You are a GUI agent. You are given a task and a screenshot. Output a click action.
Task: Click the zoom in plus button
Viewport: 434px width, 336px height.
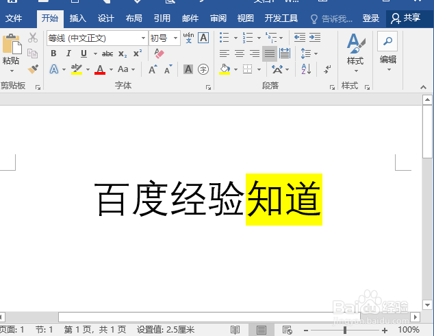pos(385,331)
